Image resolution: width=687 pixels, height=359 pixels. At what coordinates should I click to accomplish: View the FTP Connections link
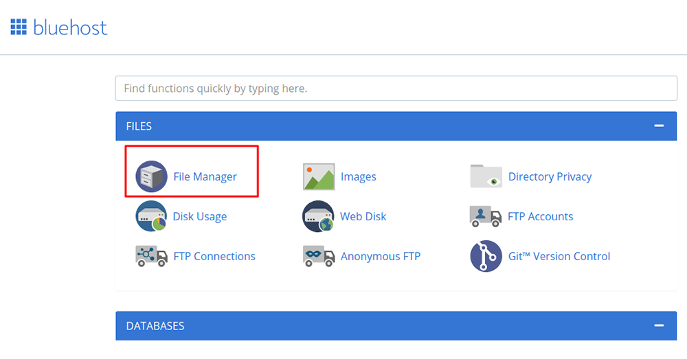point(214,256)
